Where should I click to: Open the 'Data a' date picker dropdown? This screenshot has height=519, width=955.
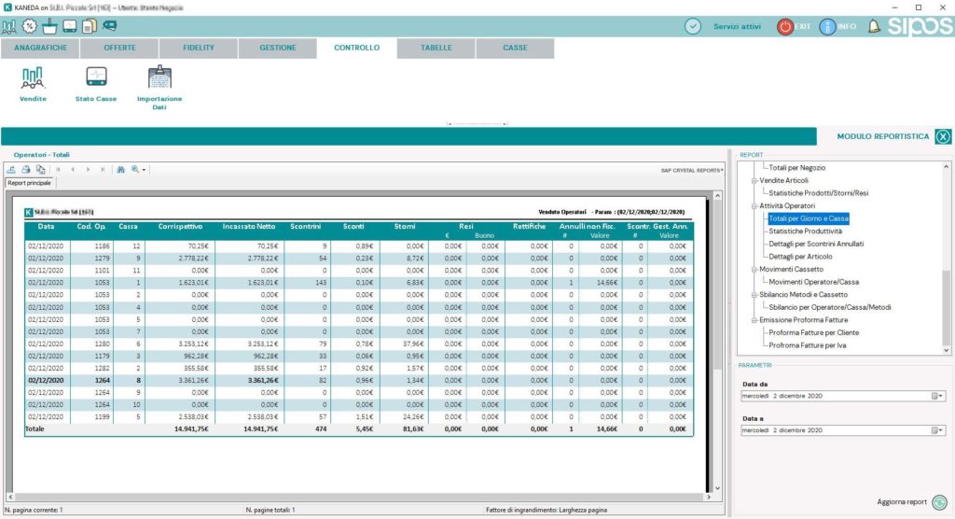(x=937, y=430)
